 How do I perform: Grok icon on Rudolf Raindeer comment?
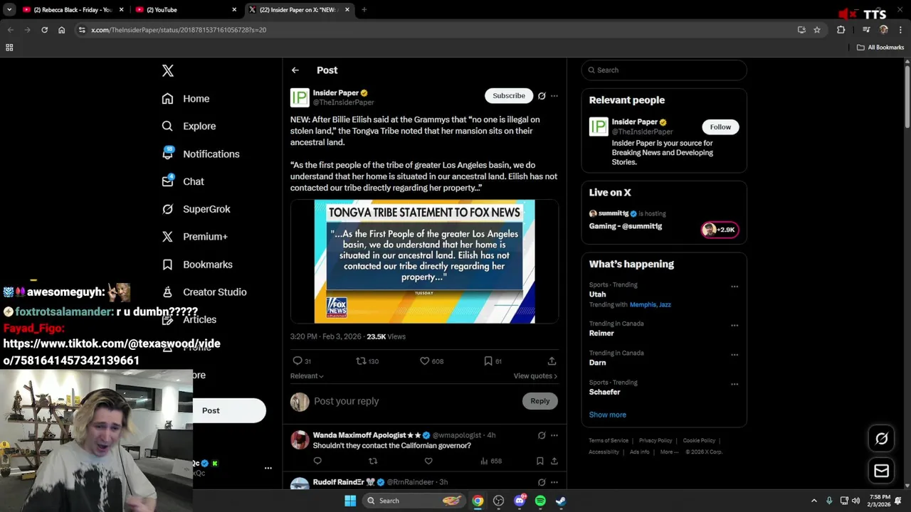pos(542,482)
